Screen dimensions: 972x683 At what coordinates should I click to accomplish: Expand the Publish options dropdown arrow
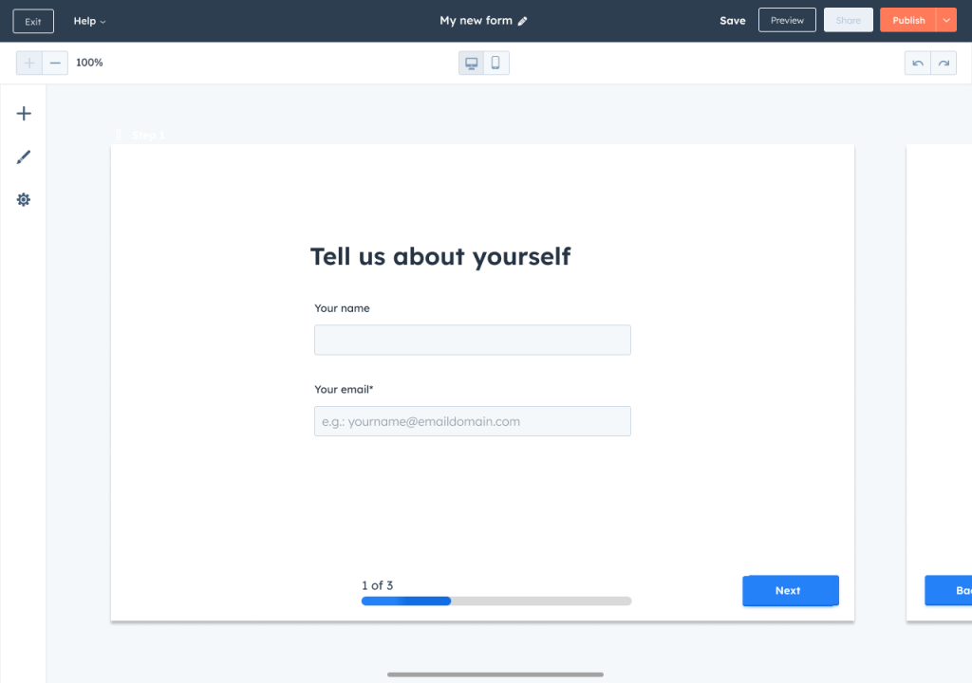point(946,21)
